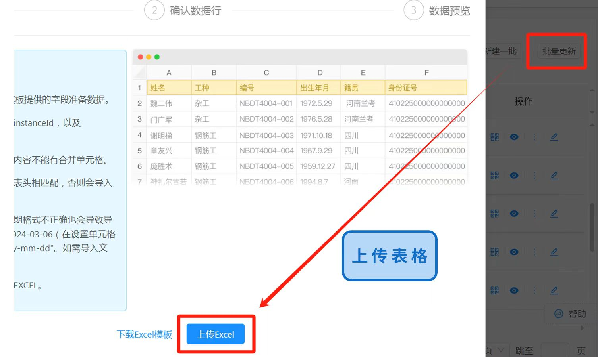Image resolution: width=598 pixels, height=357 pixels.
Task: Select the edit pencil icon on the last record
Action: tap(554, 290)
